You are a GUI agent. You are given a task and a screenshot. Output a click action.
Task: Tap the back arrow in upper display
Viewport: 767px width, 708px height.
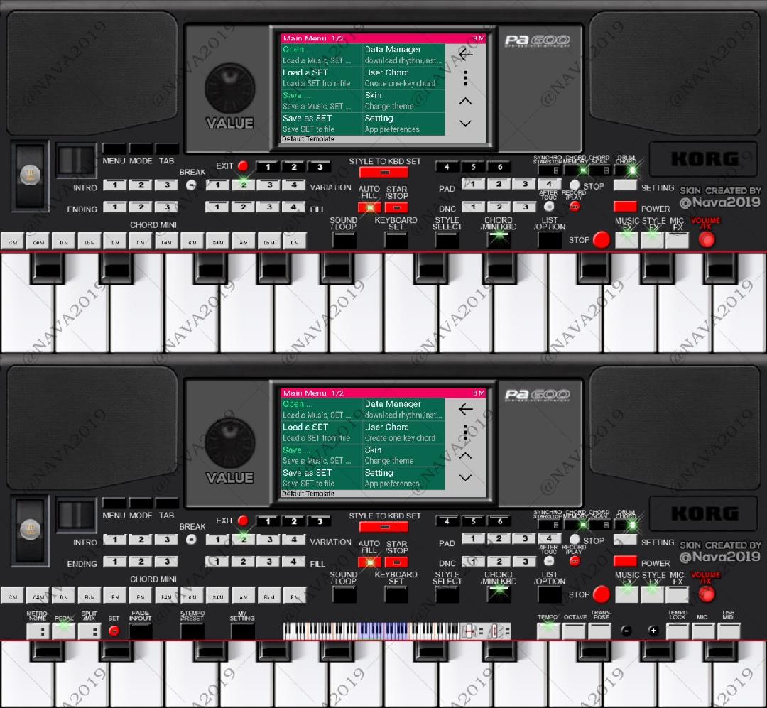(465, 55)
